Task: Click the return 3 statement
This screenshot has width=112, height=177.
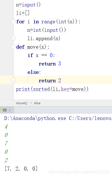Action: [x=50, y=64]
